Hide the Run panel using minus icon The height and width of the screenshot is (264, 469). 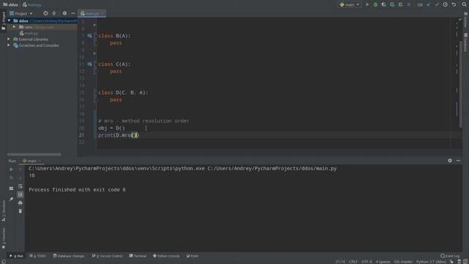[458, 161]
